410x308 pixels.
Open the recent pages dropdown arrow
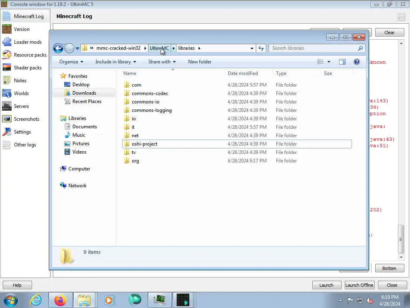[x=77, y=49]
